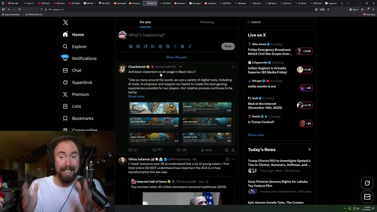Open Explore in left navigation

[x=75, y=47]
